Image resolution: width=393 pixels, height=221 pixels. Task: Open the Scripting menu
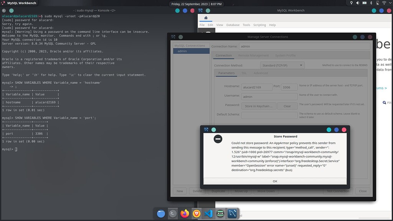(x=259, y=25)
